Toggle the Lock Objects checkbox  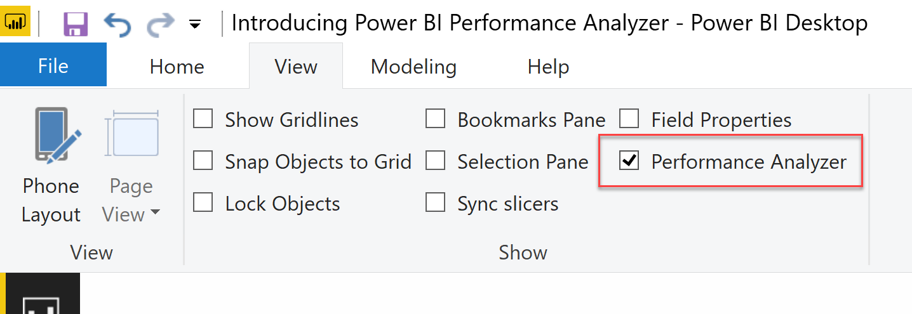(203, 203)
